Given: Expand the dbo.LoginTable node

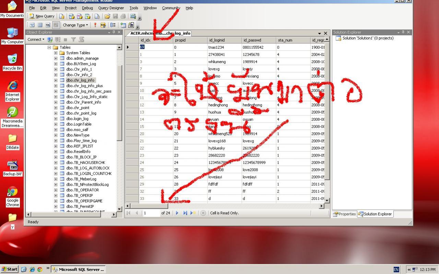Looking at the screenshot, I should (56, 124).
